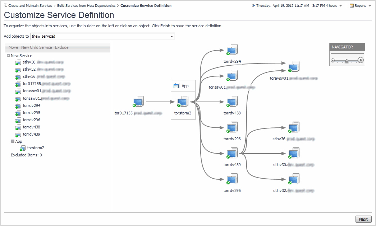Viewport: 376px width, 226px height.
Task: Click the Next button
Action: [x=363, y=219]
